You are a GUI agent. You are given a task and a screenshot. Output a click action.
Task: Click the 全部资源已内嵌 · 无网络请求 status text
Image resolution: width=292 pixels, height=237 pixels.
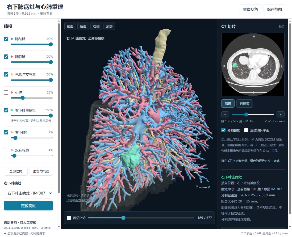[26, 233]
